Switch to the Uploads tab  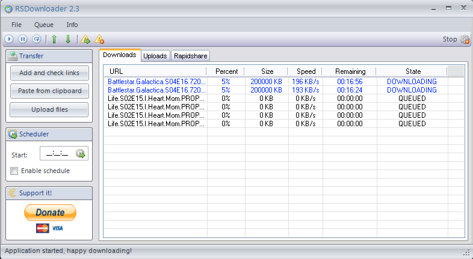coord(155,56)
